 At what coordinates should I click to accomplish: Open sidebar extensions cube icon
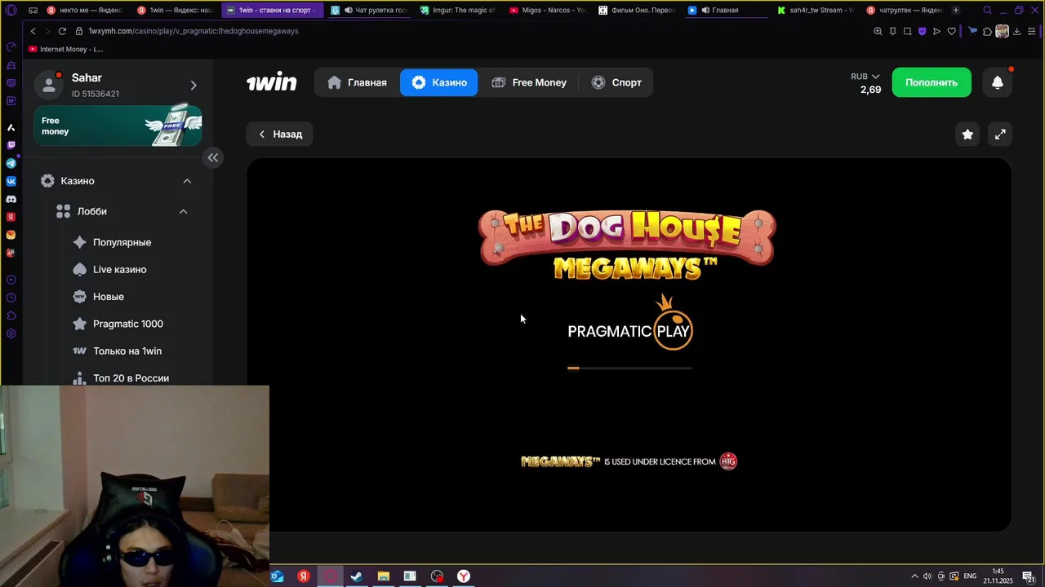(11, 316)
